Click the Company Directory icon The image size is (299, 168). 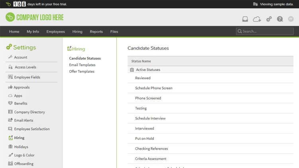(x=10, y=112)
